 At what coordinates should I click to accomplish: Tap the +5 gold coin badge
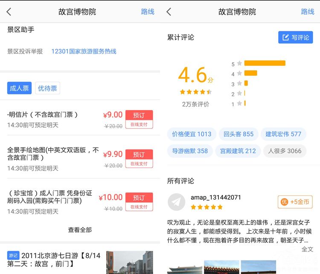point(295,202)
